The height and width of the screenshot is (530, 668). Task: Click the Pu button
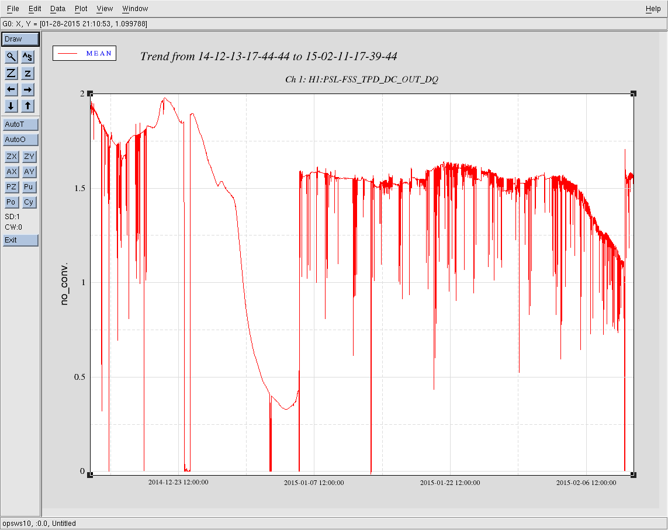[29, 187]
